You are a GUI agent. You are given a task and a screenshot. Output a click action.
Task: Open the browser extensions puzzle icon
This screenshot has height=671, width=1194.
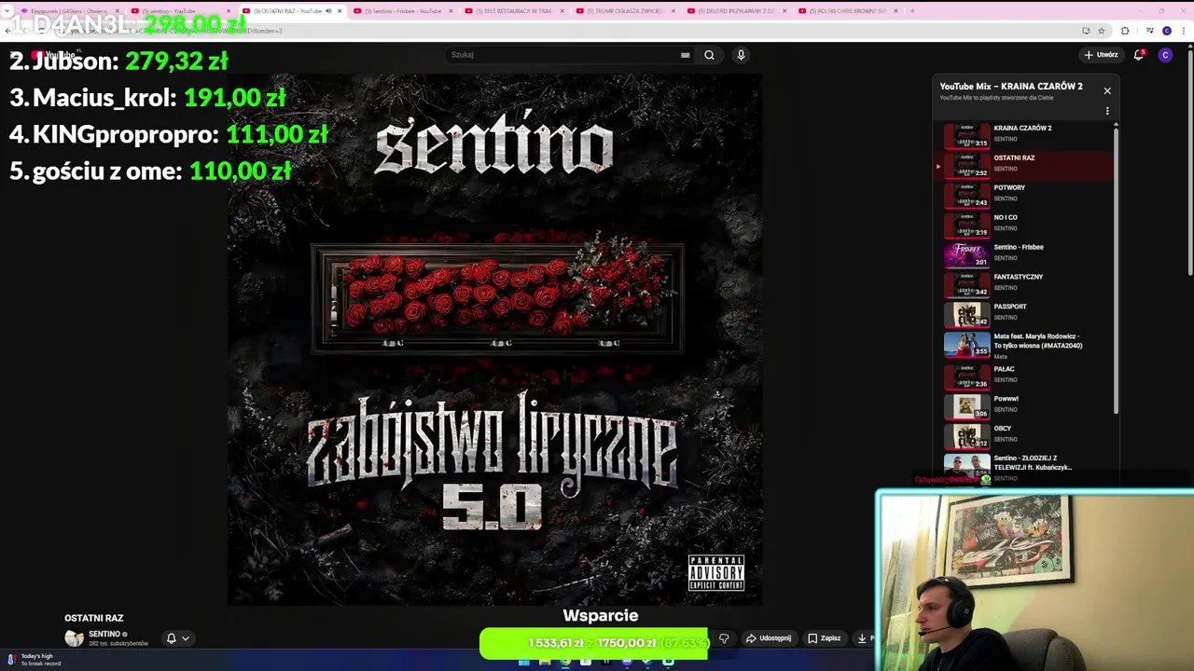tap(1124, 31)
